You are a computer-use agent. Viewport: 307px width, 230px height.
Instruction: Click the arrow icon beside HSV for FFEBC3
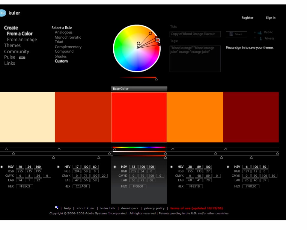(x=2, y=167)
